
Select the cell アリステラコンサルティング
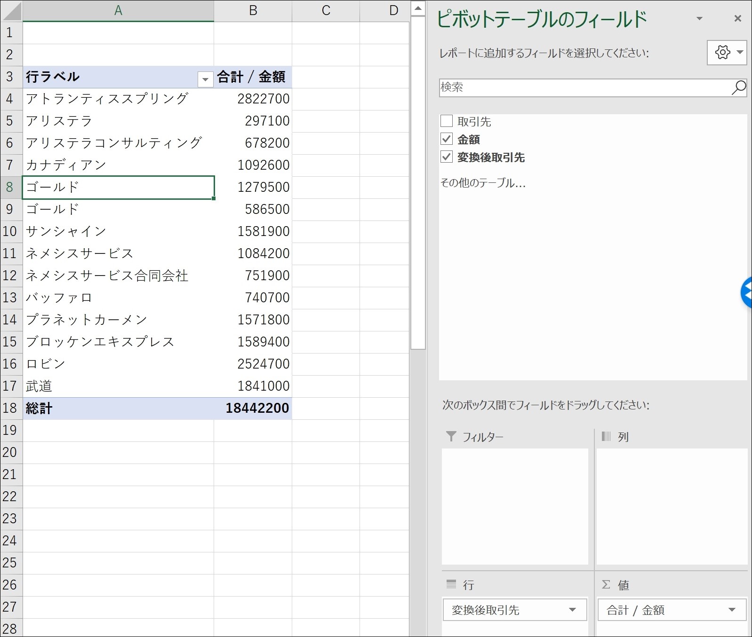point(118,143)
